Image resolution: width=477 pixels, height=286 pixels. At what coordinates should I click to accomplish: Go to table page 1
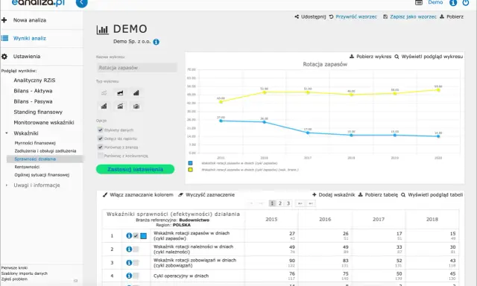(x=272, y=203)
